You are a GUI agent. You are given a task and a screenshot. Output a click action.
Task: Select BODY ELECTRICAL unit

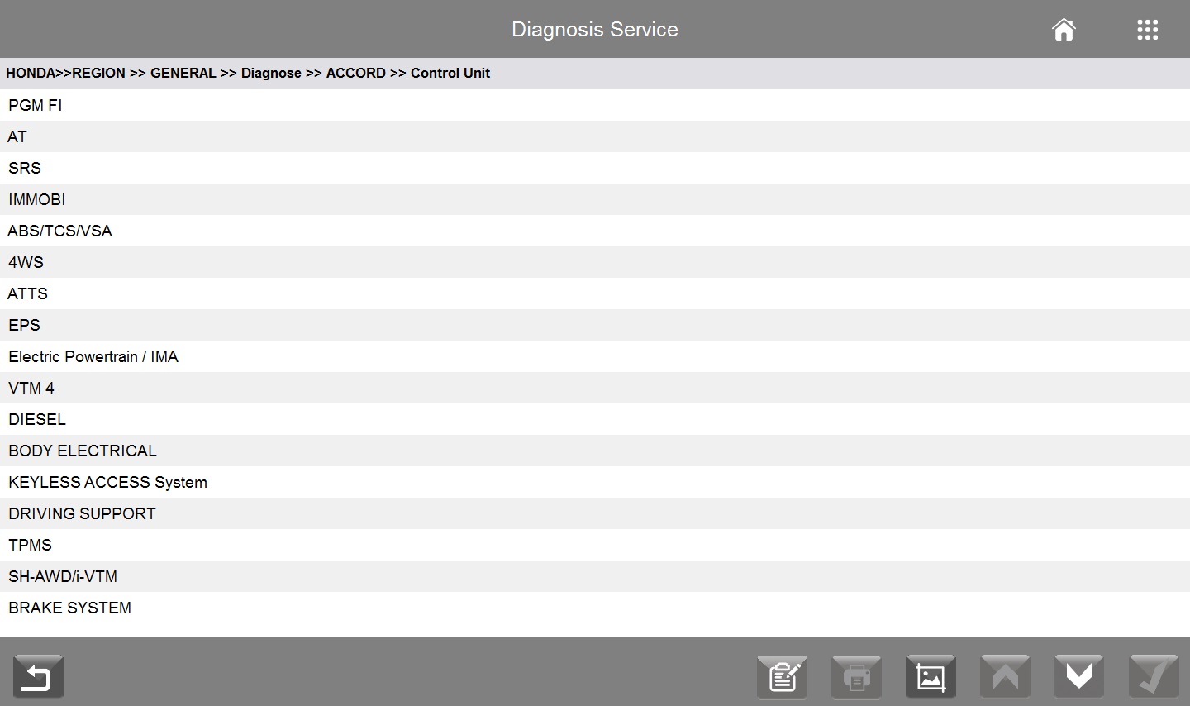(595, 451)
